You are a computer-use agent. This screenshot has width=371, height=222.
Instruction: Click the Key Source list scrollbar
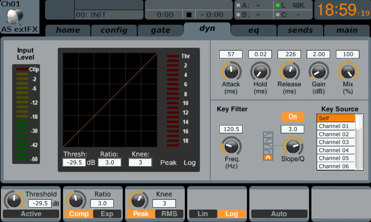point(359,142)
